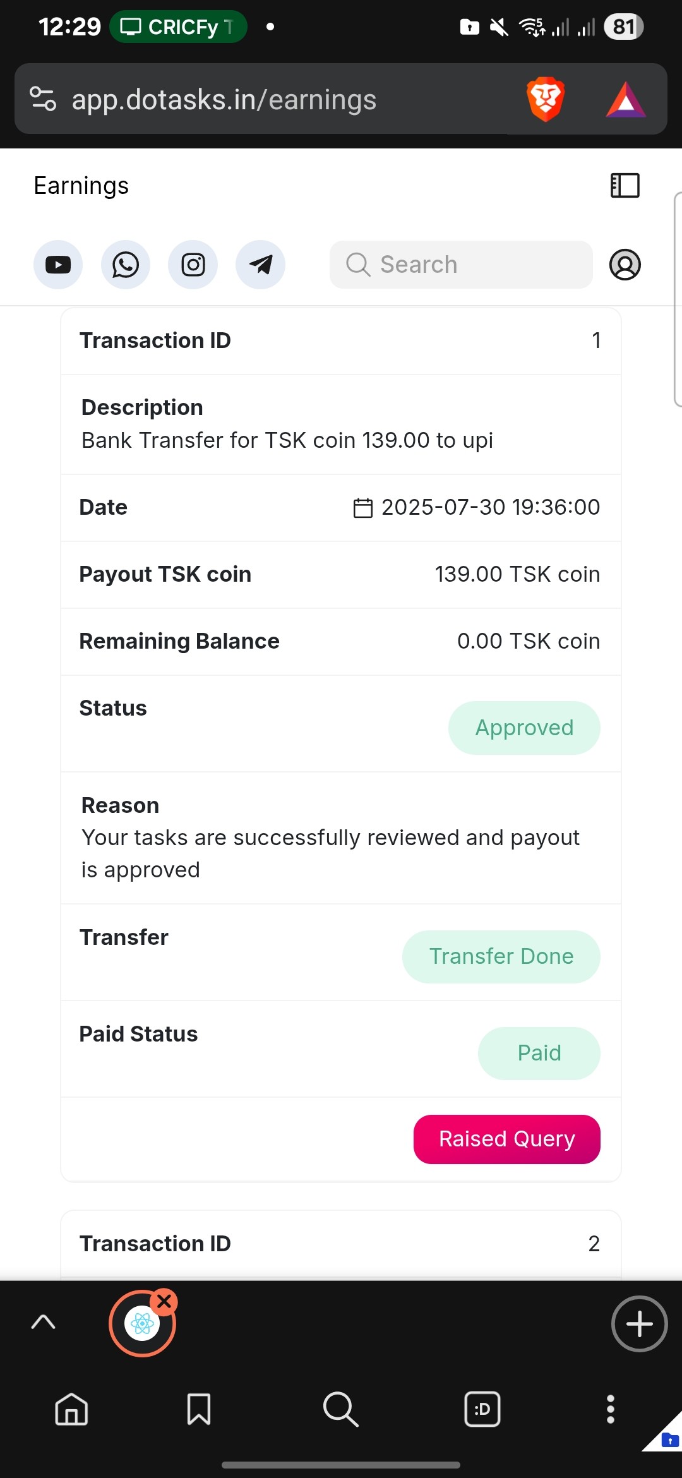This screenshot has height=1478, width=682.
Task: Open a new tab with plus button
Action: tap(639, 1324)
